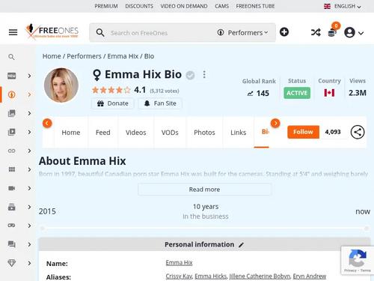Click the Canada flag country icon
The width and height of the screenshot is (374, 281).
click(x=329, y=93)
